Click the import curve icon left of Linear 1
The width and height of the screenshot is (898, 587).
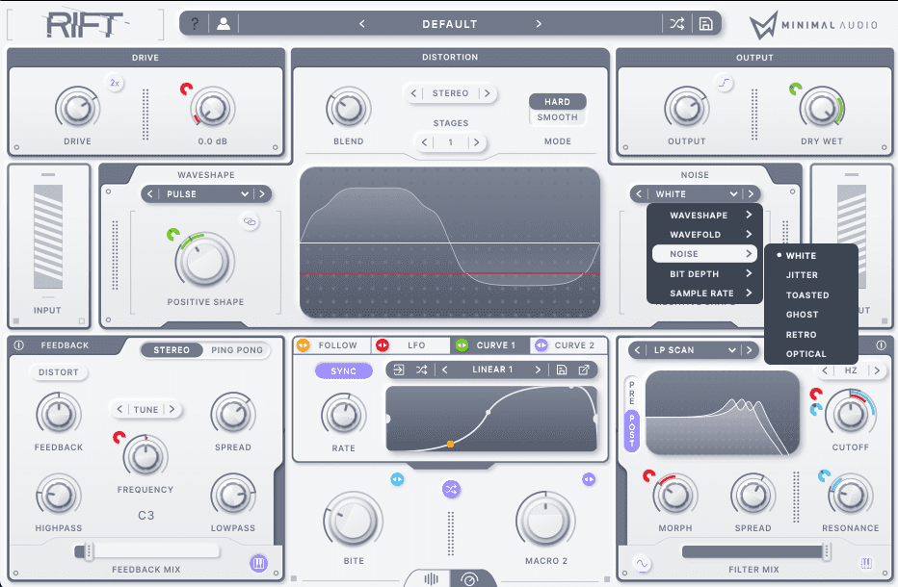399,370
